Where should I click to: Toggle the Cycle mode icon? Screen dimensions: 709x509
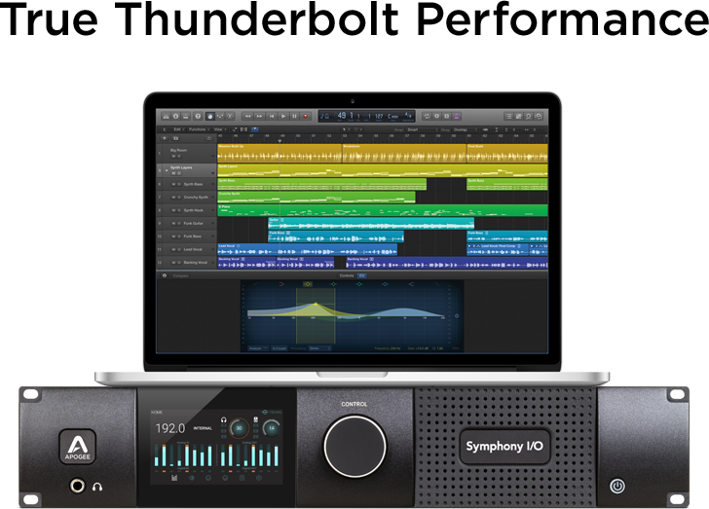(427, 116)
